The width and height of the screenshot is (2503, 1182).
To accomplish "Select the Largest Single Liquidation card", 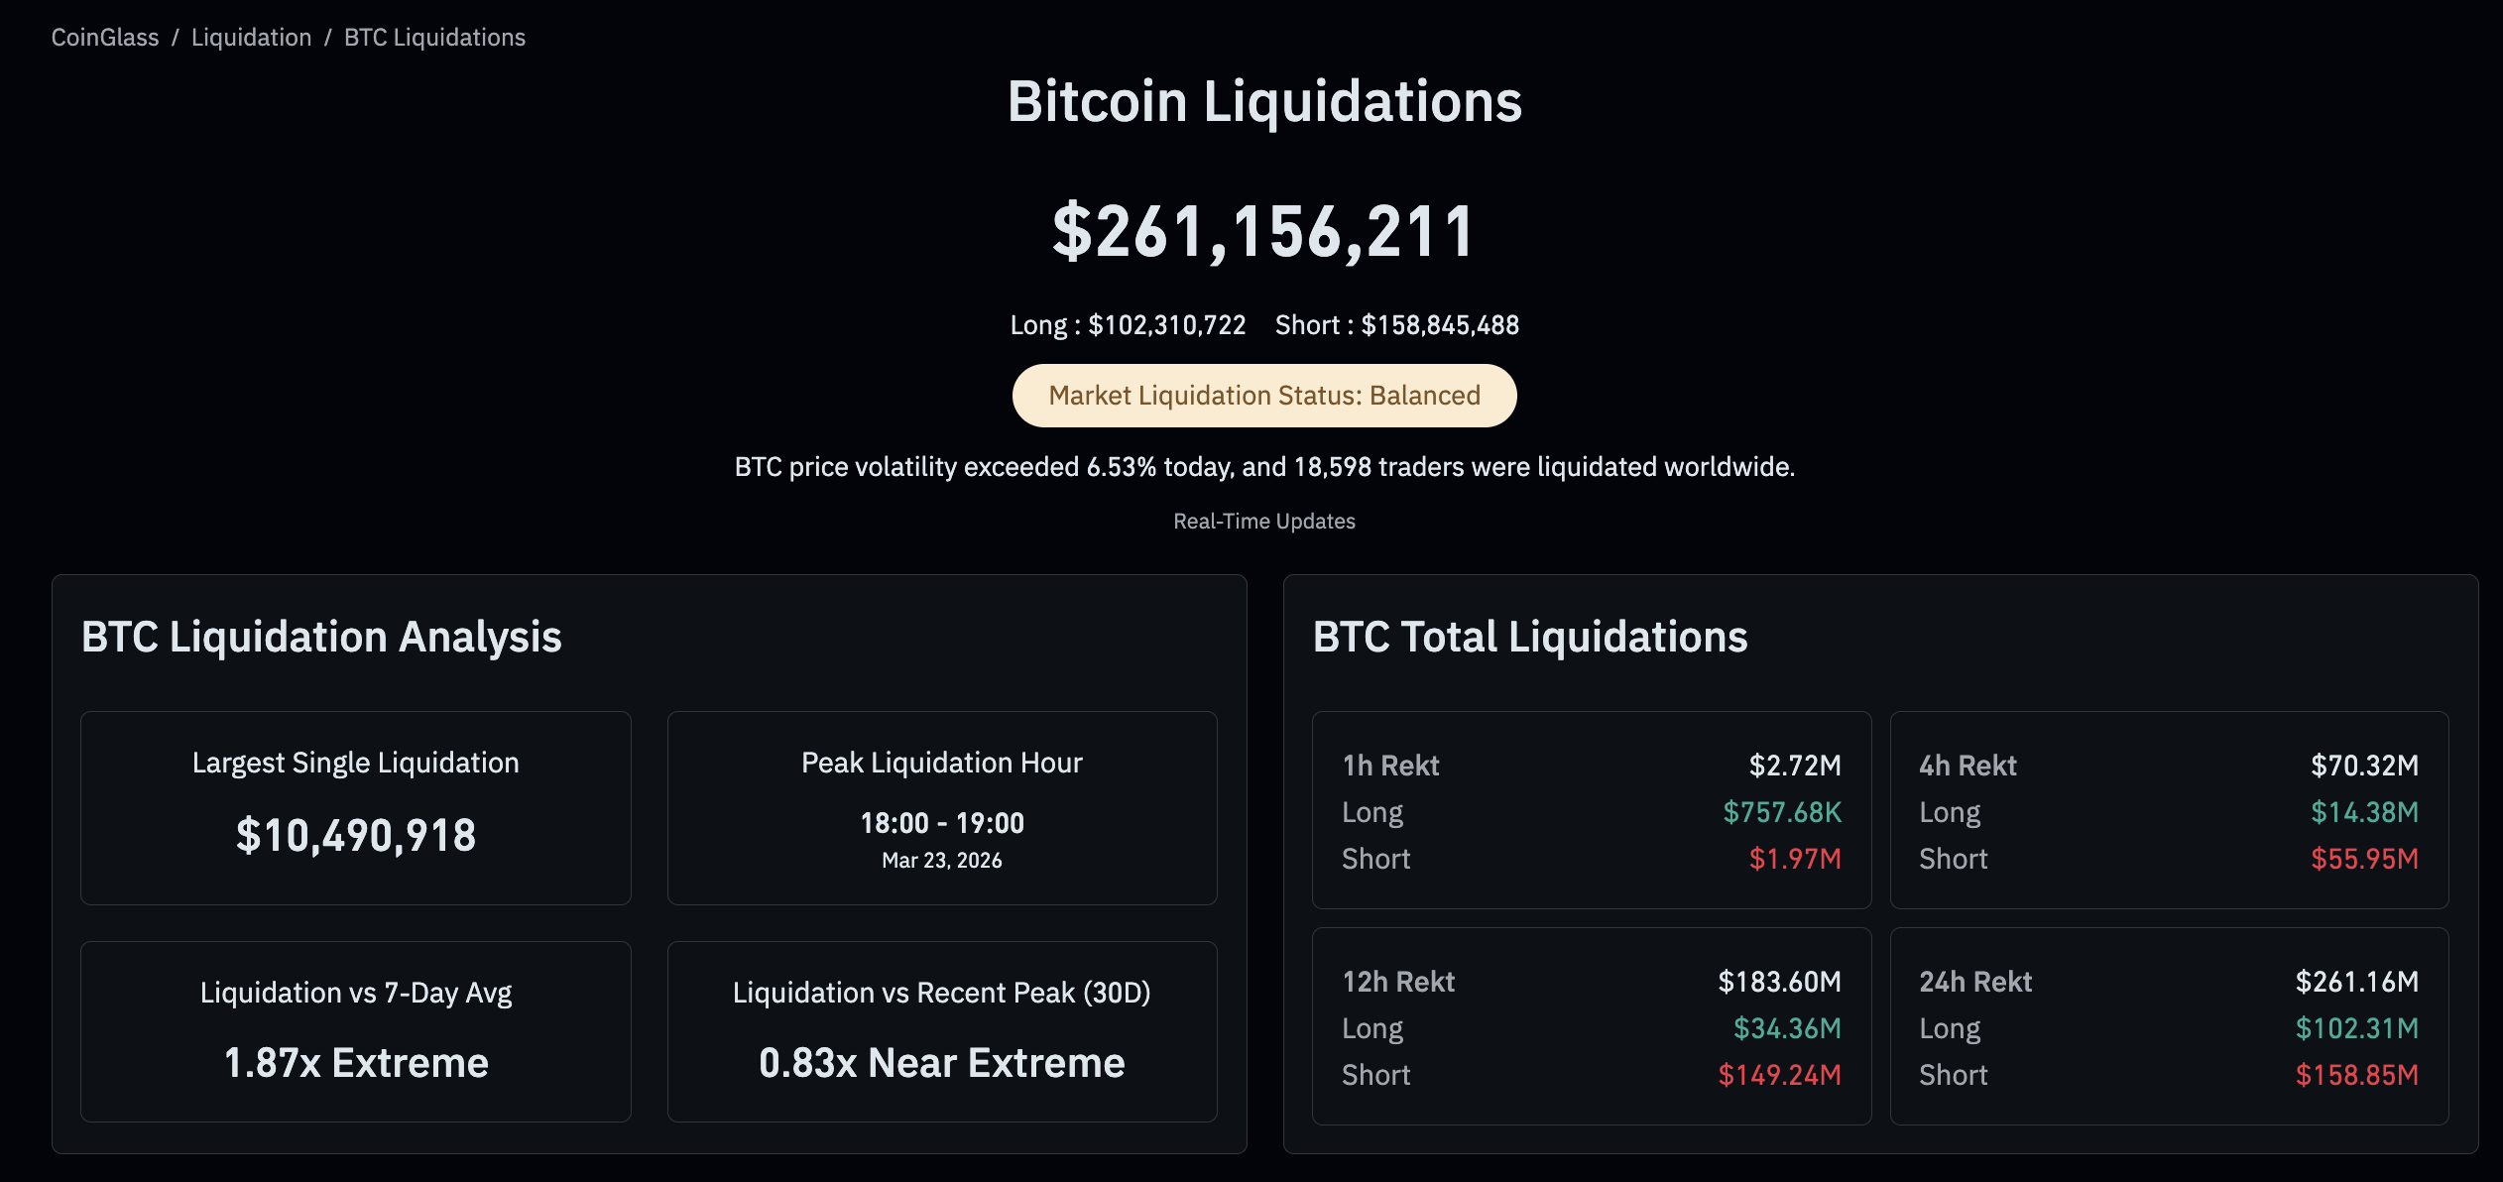I will point(355,807).
